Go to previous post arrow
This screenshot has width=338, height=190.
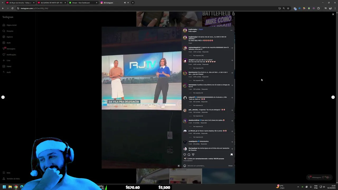(x=3, y=97)
